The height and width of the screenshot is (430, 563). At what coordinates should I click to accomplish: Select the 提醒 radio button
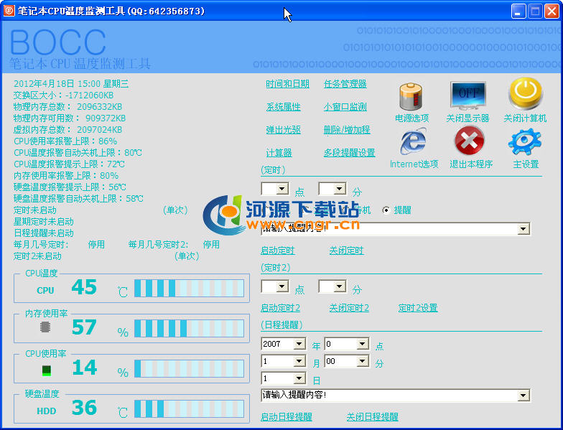point(386,210)
